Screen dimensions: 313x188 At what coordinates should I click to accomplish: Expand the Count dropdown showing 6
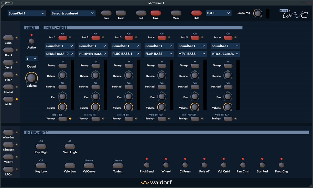(31, 59)
